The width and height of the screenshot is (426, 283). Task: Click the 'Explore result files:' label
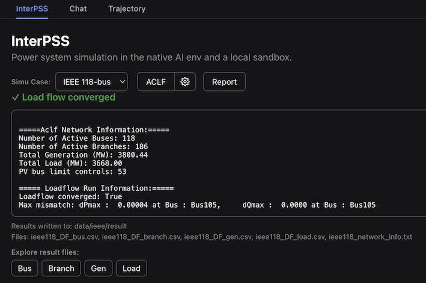coord(45,252)
